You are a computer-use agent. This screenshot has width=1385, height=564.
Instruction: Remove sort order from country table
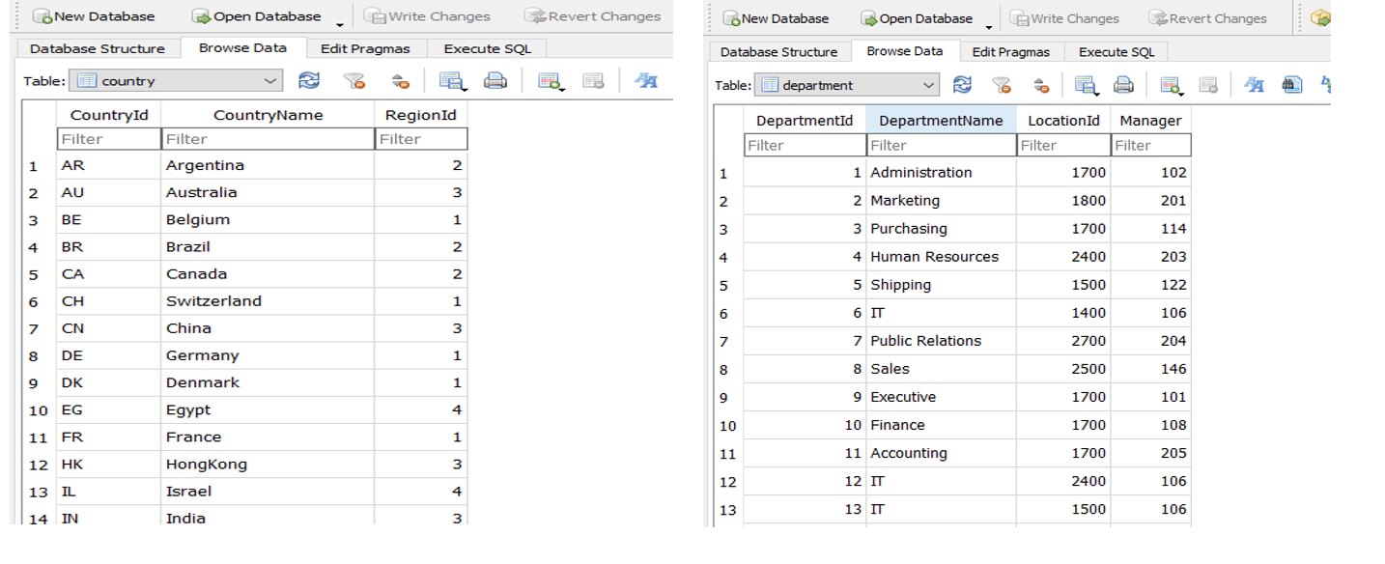(401, 81)
